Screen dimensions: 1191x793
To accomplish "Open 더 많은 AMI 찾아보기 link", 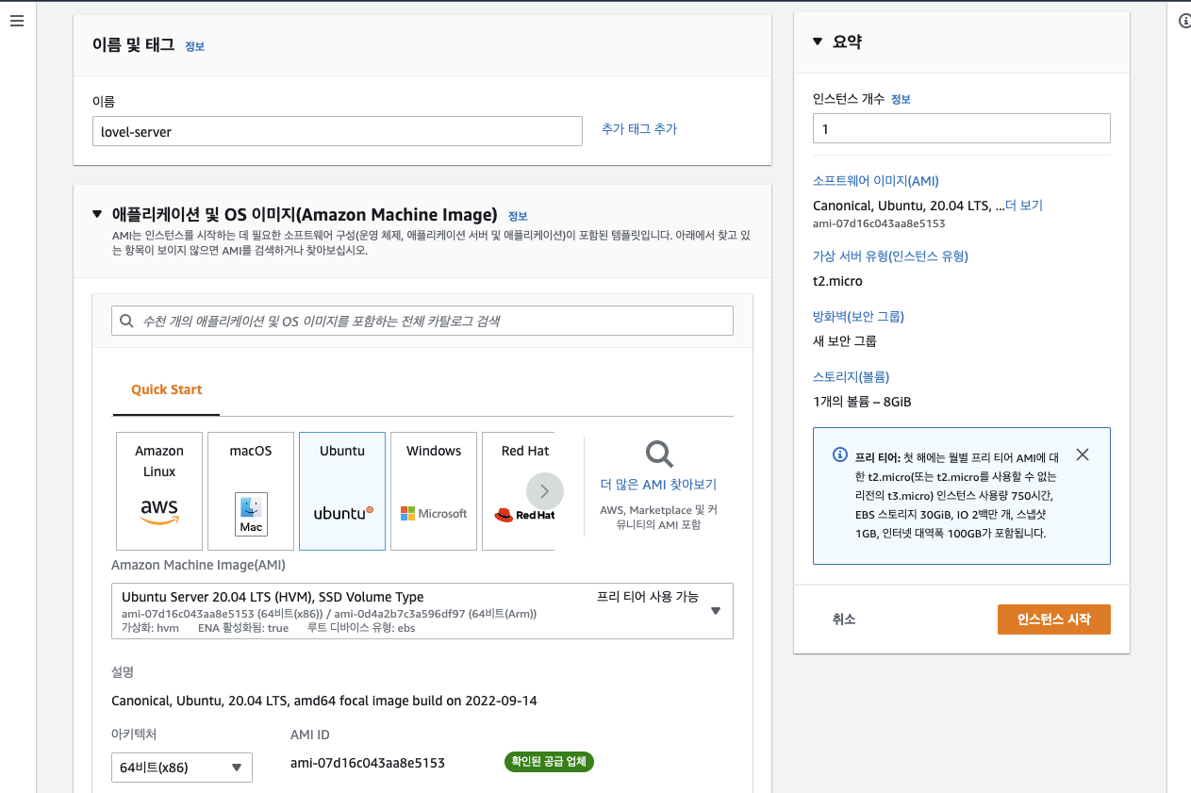I will (658, 485).
